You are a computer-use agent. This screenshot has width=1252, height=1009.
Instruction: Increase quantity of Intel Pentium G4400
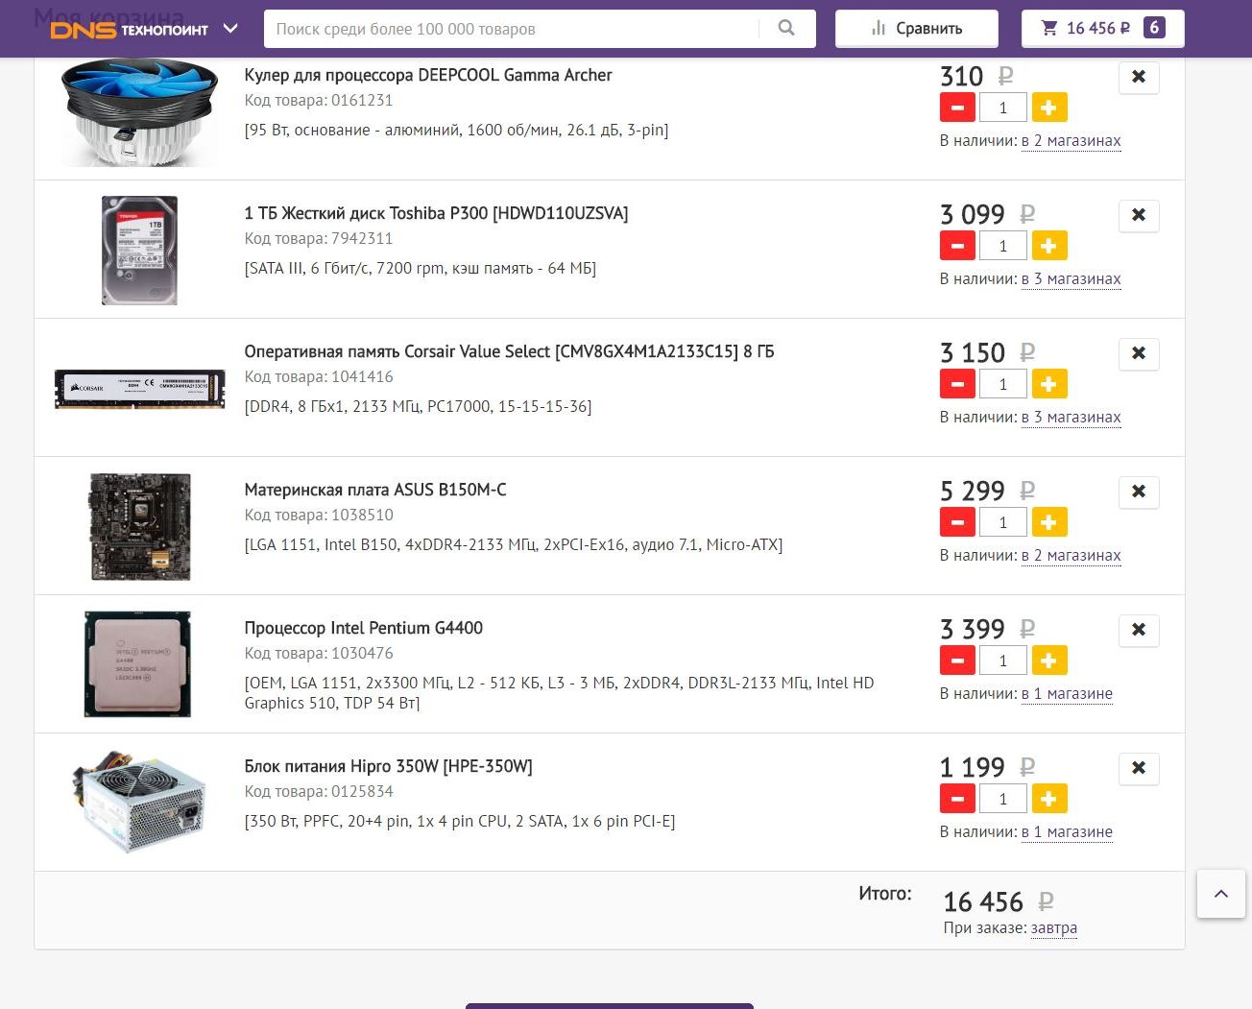pos(1049,661)
